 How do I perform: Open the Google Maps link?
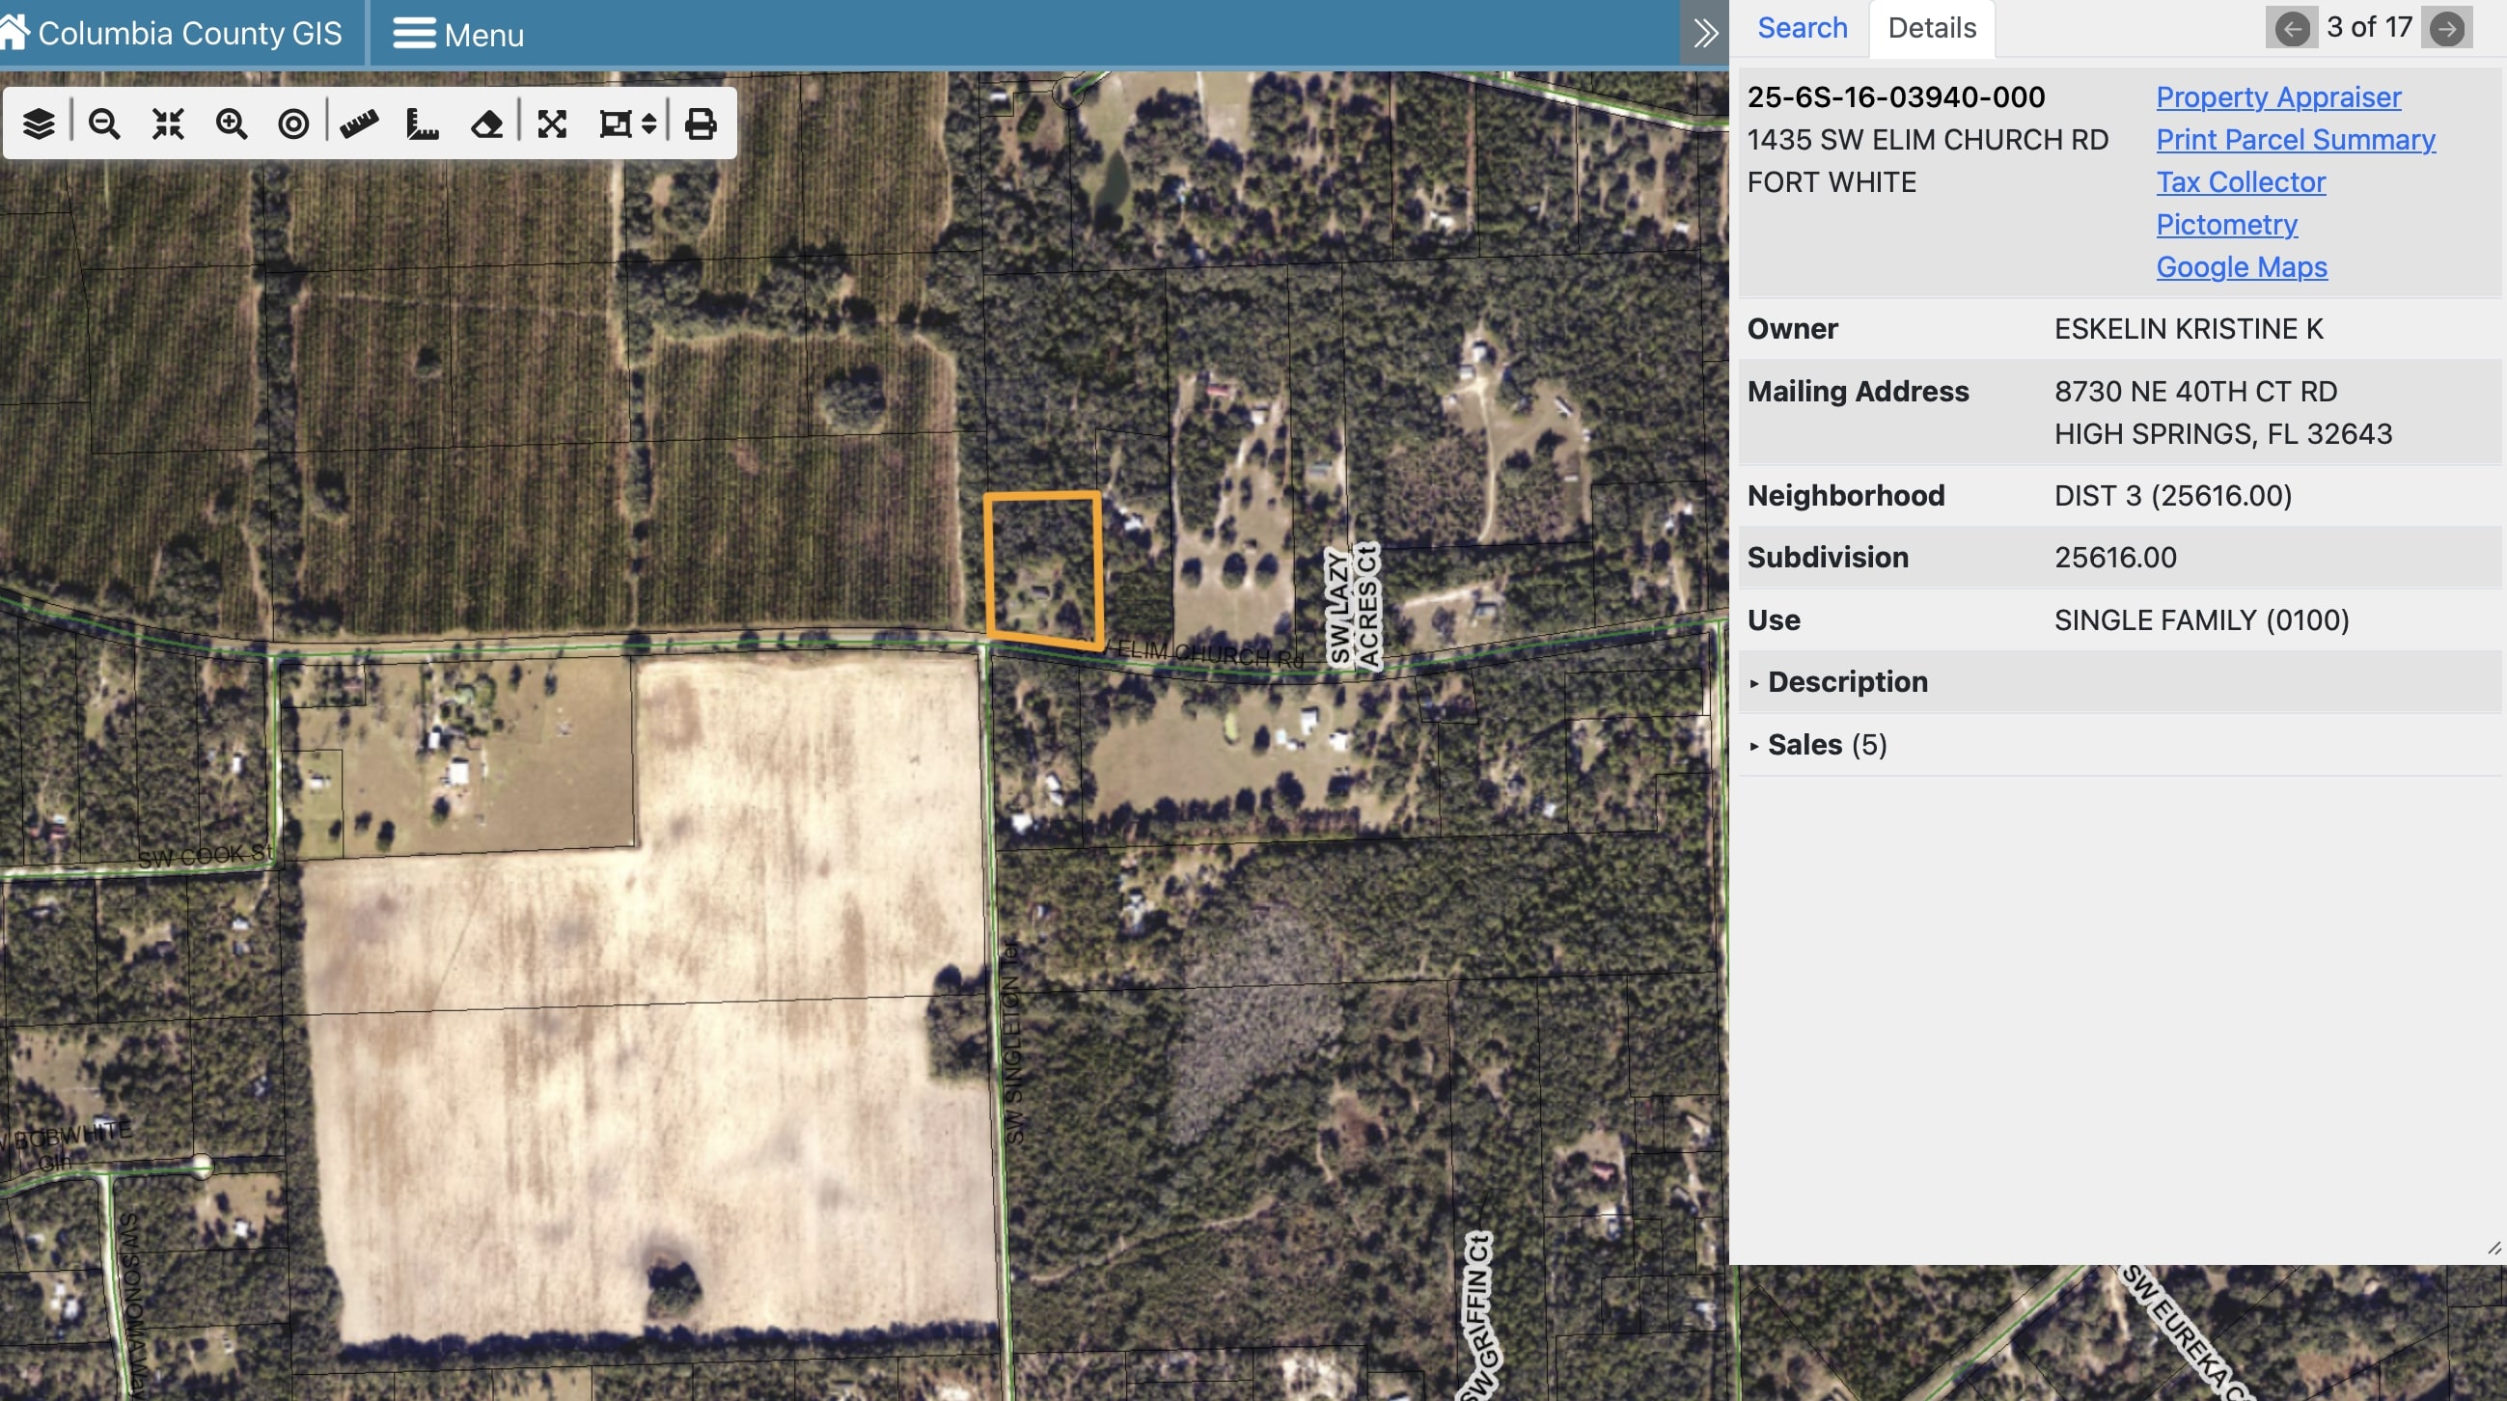click(2241, 266)
